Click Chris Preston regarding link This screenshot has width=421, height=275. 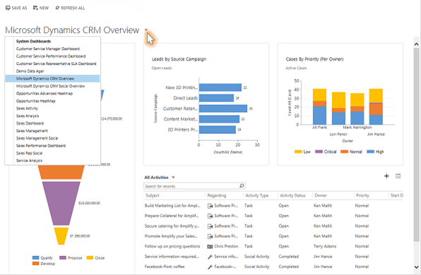(226, 246)
